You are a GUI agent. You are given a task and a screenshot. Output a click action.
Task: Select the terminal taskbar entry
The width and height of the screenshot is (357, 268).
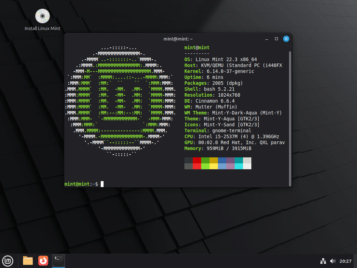pos(59,261)
